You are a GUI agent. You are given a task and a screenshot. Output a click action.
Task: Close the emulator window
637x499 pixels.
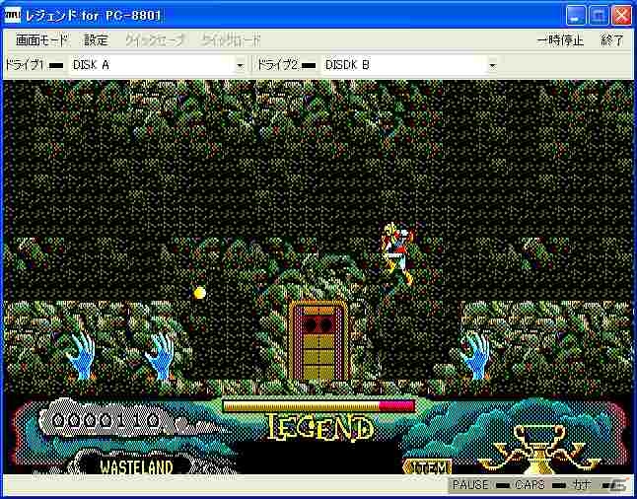coord(622,16)
